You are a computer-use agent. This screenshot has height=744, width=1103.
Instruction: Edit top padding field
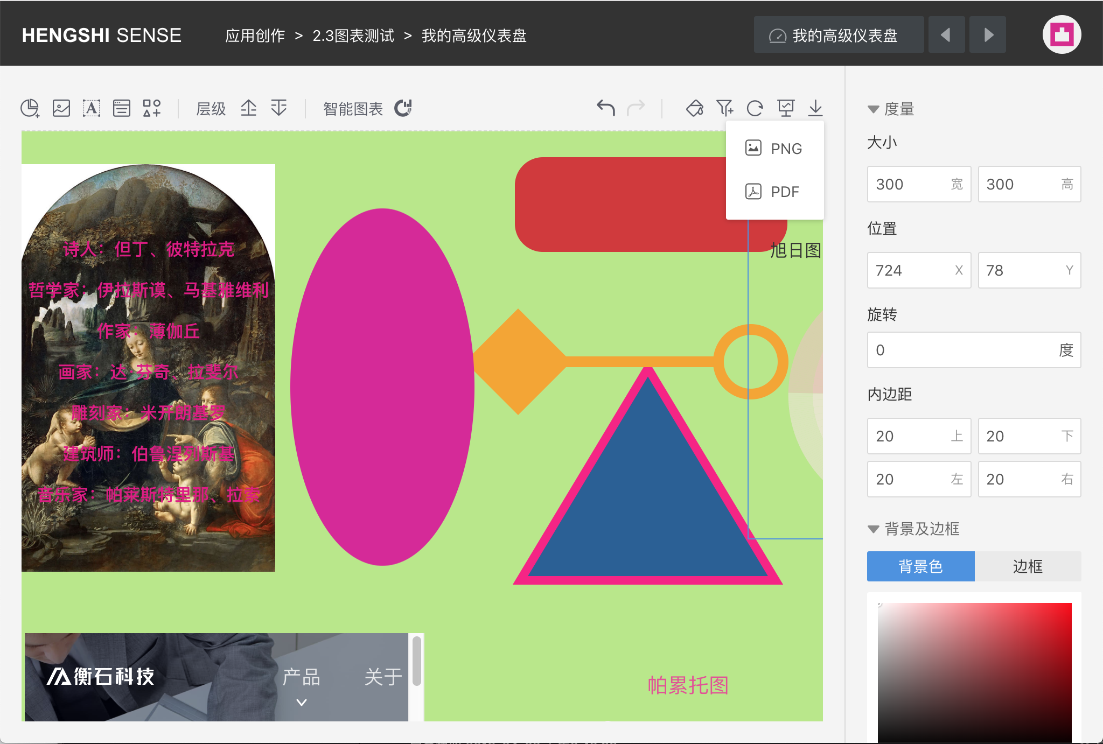919,436
